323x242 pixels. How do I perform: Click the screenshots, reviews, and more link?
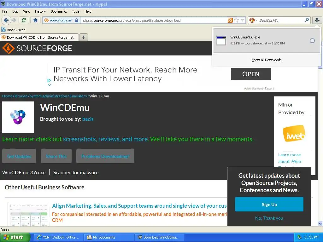105,139
